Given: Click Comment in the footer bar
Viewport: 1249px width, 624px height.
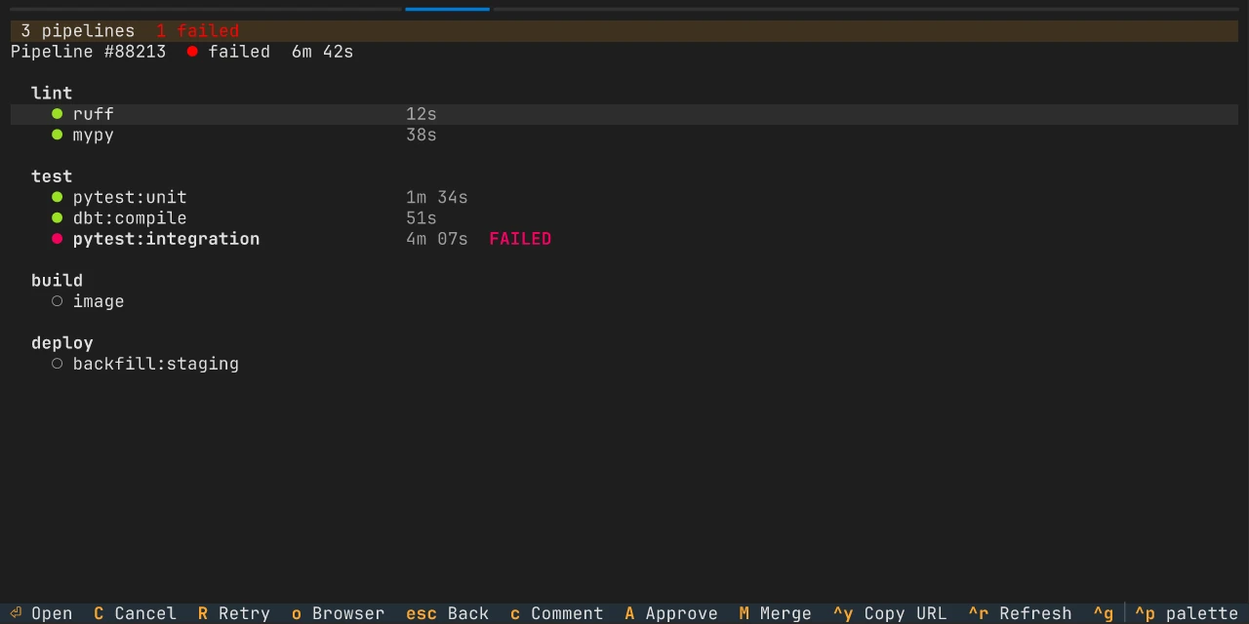Looking at the screenshot, I should (x=557, y=613).
